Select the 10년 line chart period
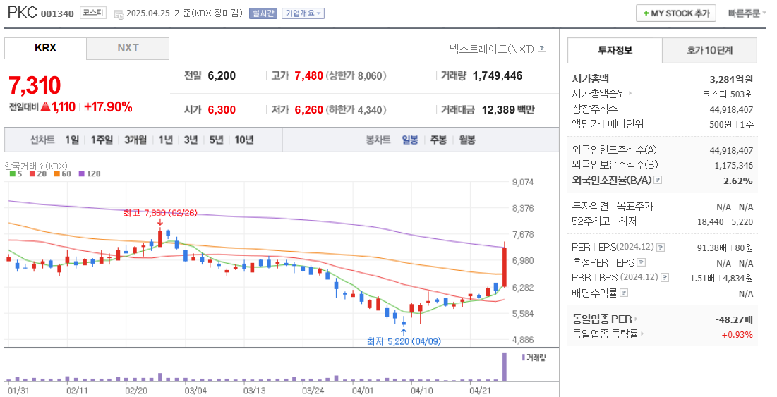Viewport: 777px width, 397px height. tap(243, 140)
